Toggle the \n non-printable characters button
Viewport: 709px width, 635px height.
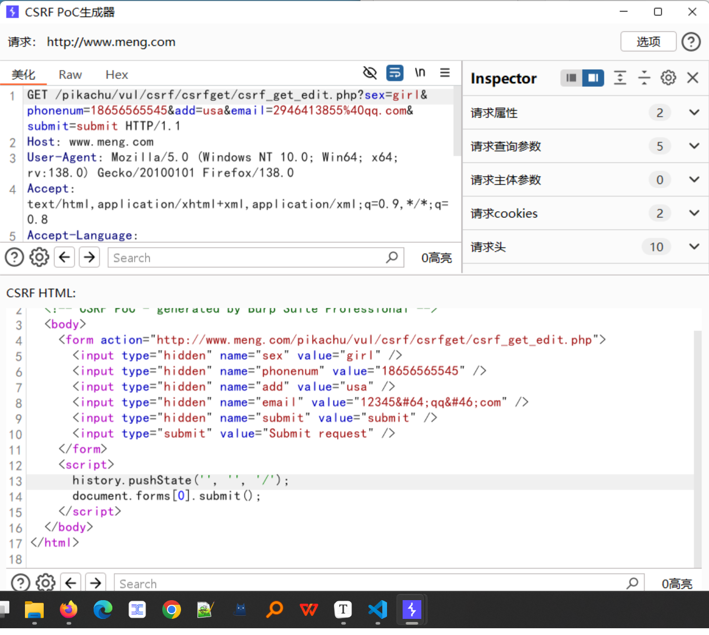click(420, 73)
